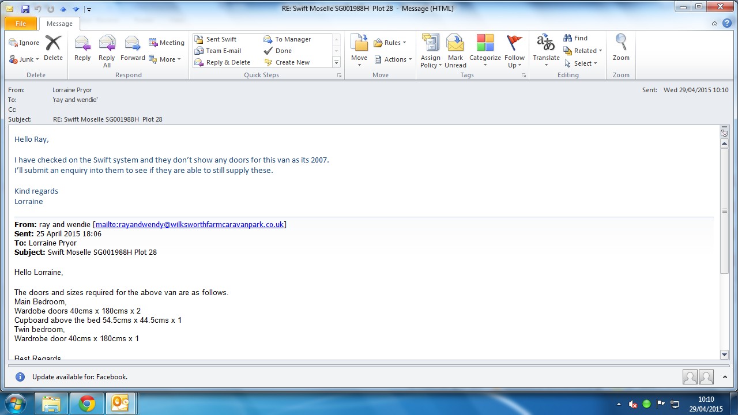Expand the Quick Steps gallery
This screenshot has height=415, width=738.
(x=337, y=62)
